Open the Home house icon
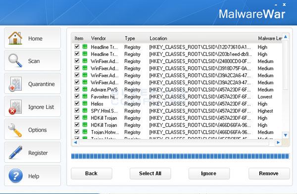The image size is (297, 194). (x=15, y=38)
